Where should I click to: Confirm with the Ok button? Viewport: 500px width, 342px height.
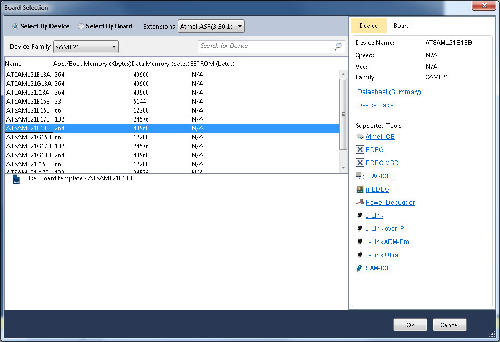[x=410, y=325]
